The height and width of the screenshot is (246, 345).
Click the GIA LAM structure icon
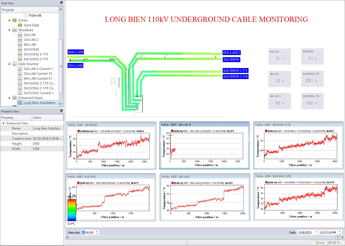[x=20, y=35]
